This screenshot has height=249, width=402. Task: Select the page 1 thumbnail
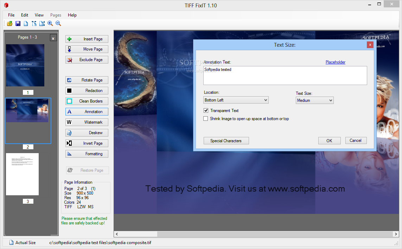25,65
